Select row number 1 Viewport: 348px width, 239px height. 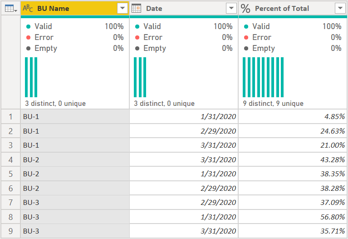tap(10, 116)
